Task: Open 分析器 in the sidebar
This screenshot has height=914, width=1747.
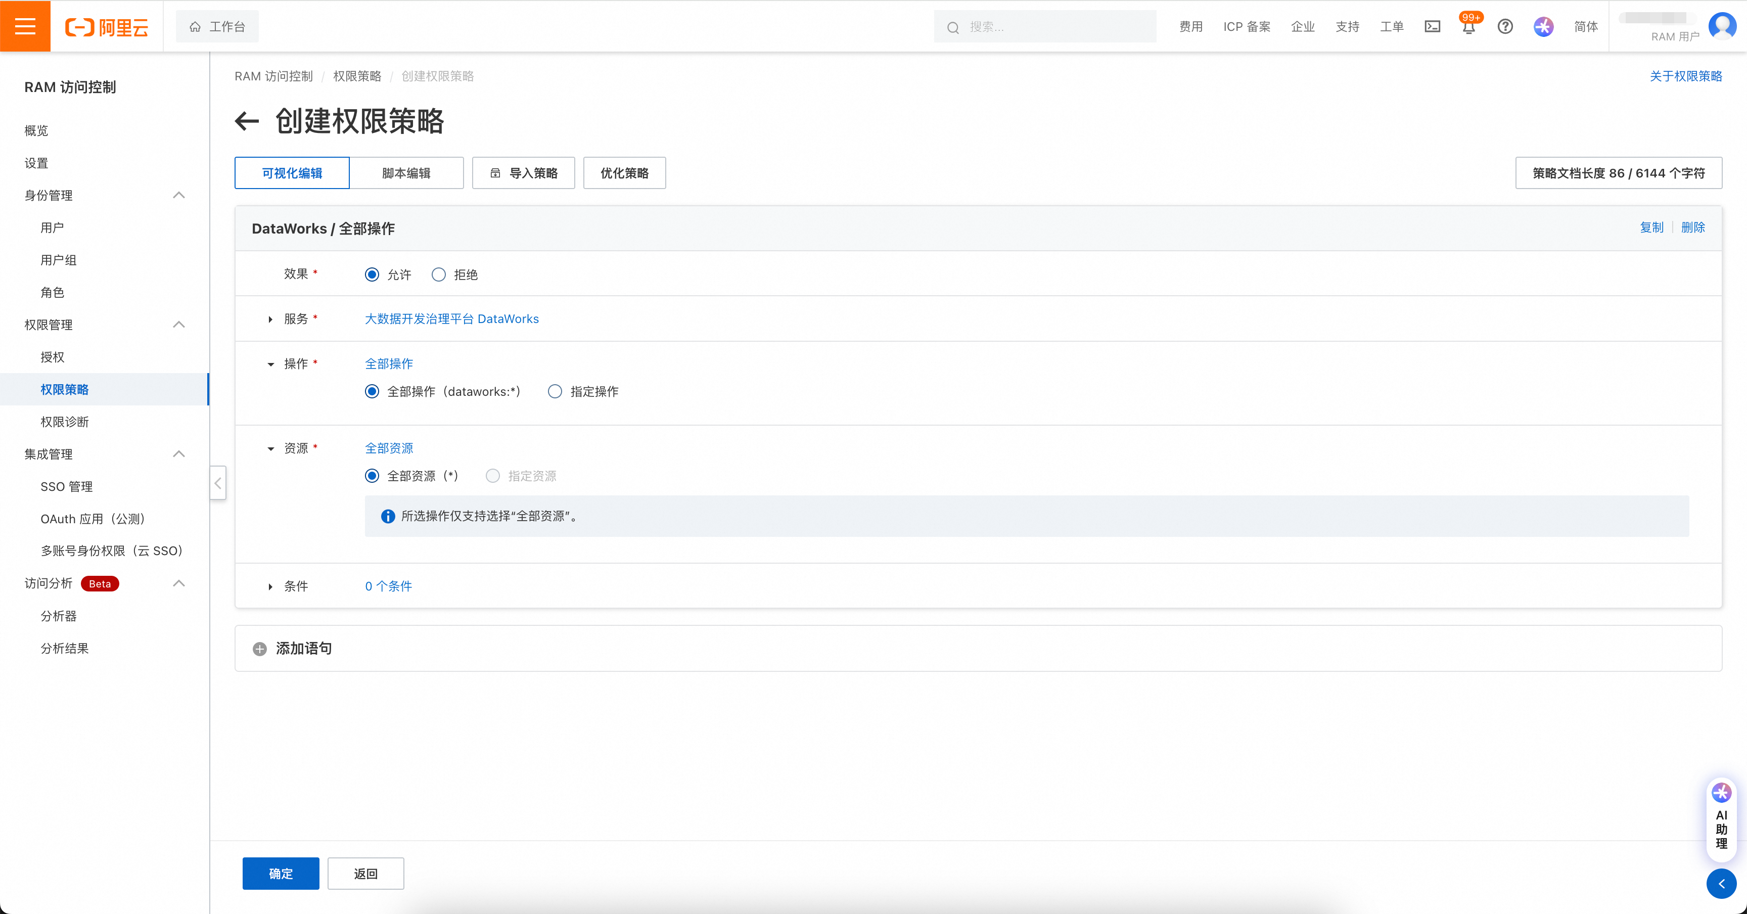Action: [x=58, y=616]
